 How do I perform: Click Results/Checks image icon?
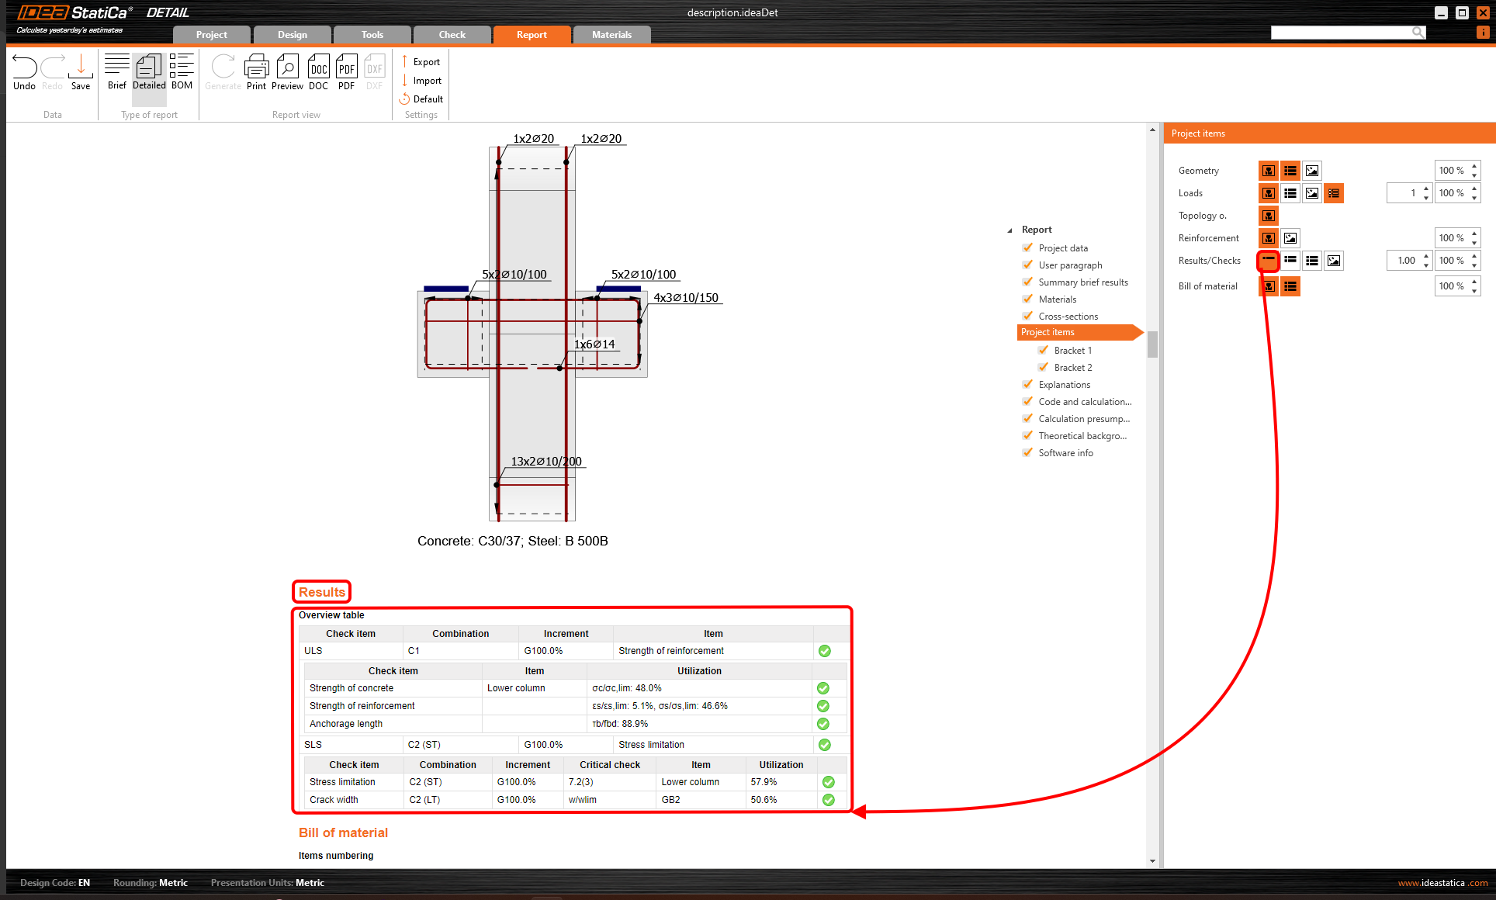pyautogui.click(x=1334, y=261)
